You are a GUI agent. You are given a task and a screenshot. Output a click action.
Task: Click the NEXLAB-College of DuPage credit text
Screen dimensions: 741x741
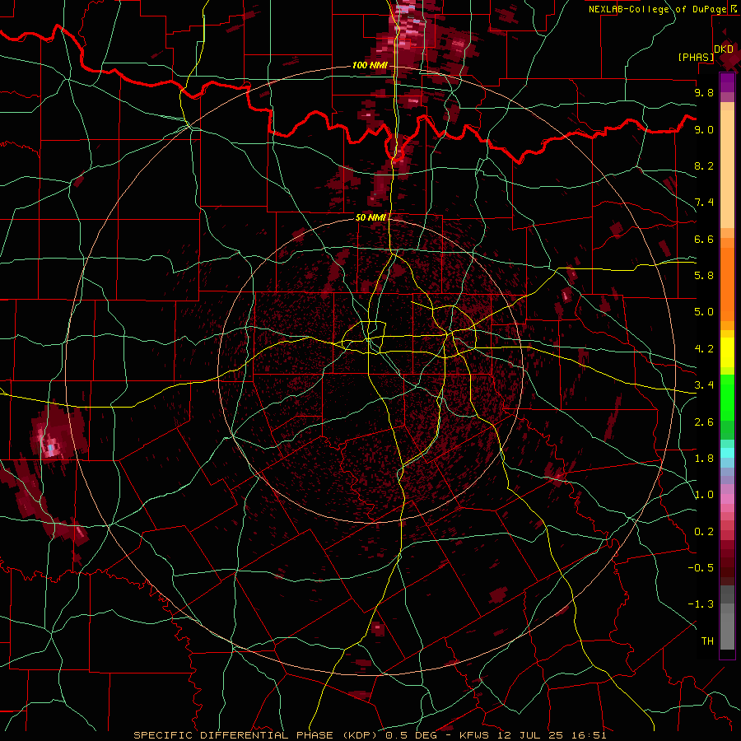(x=658, y=9)
